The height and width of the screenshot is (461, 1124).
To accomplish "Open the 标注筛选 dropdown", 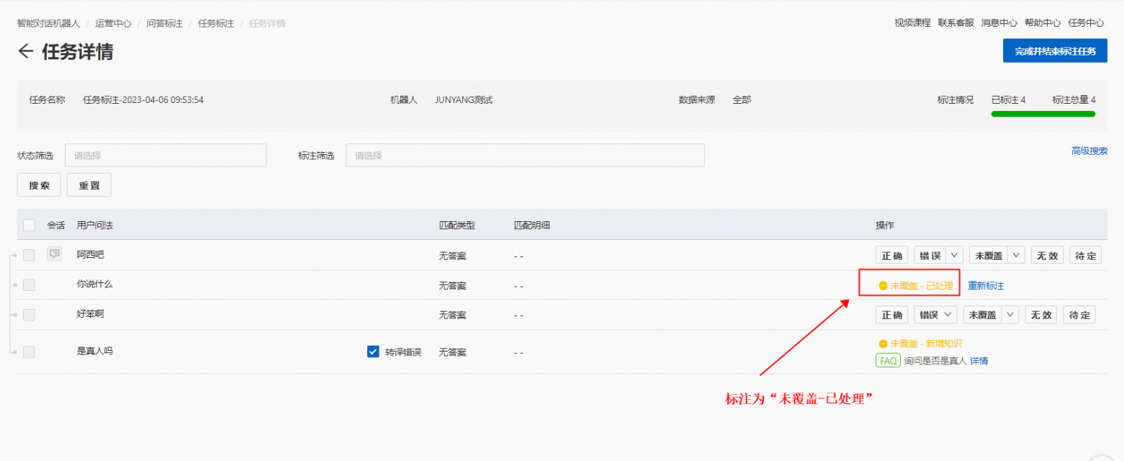I will [x=525, y=155].
